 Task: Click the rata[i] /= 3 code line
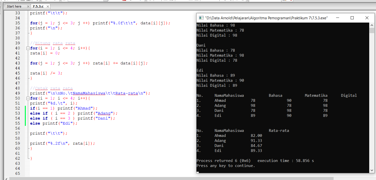point(46,73)
